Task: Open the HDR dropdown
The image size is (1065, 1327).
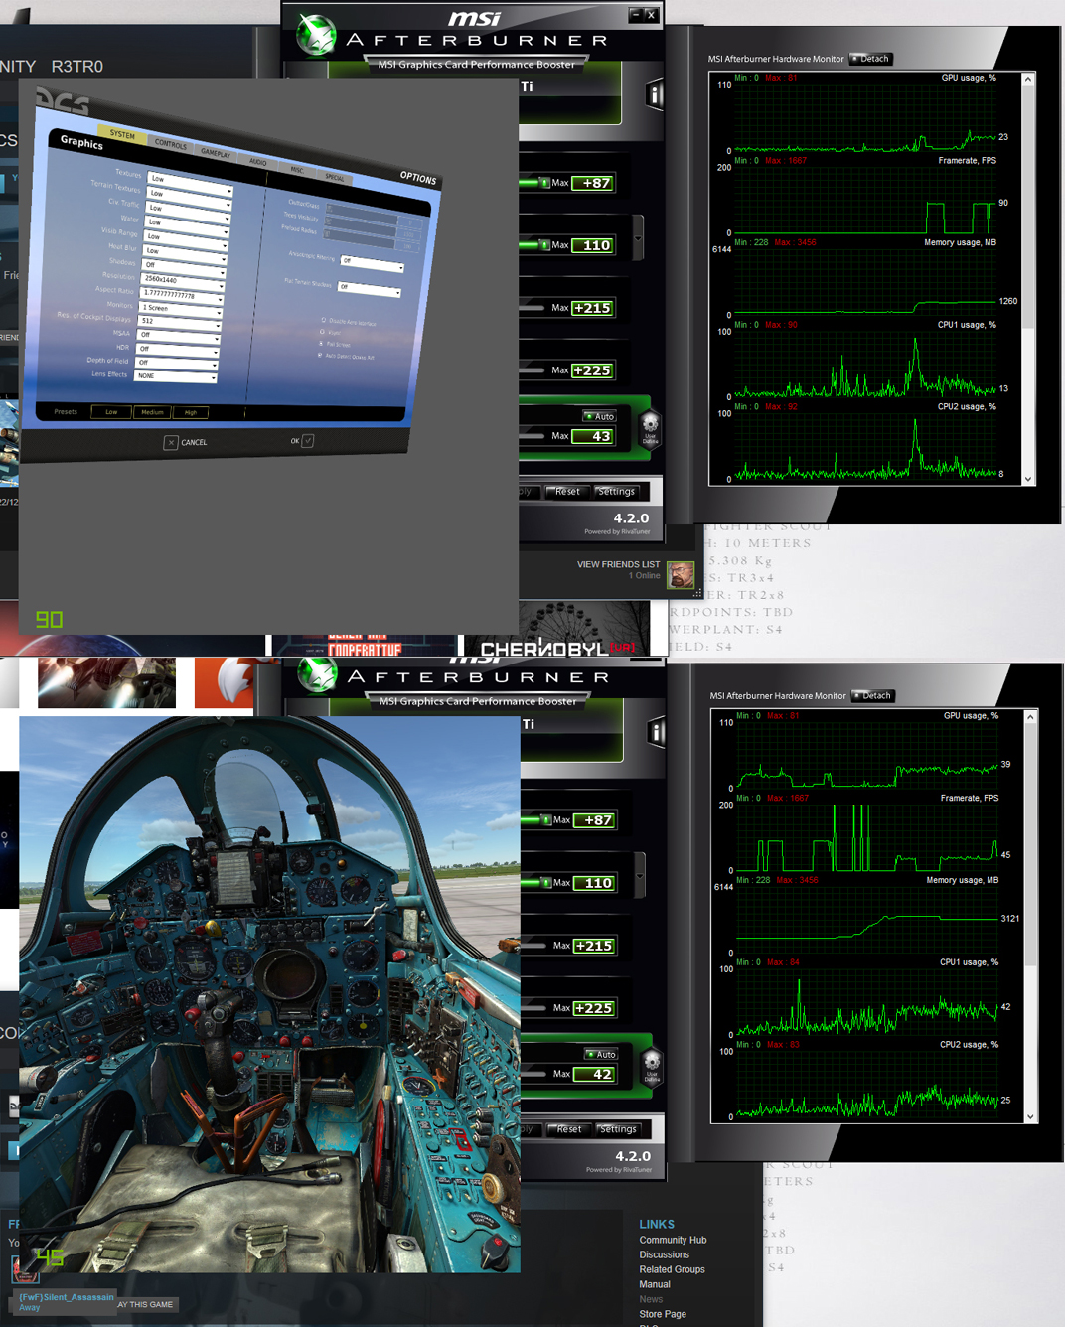Action: [x=178, y=351]
